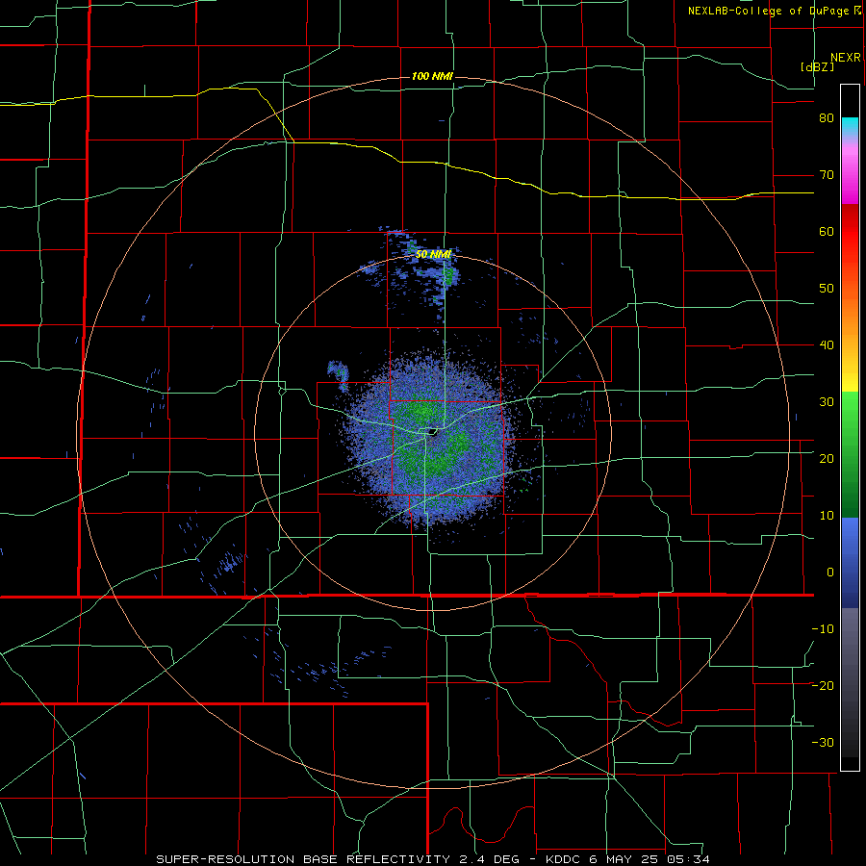Click the yellow segment of the color bar
866x866 pixels.
850,375
